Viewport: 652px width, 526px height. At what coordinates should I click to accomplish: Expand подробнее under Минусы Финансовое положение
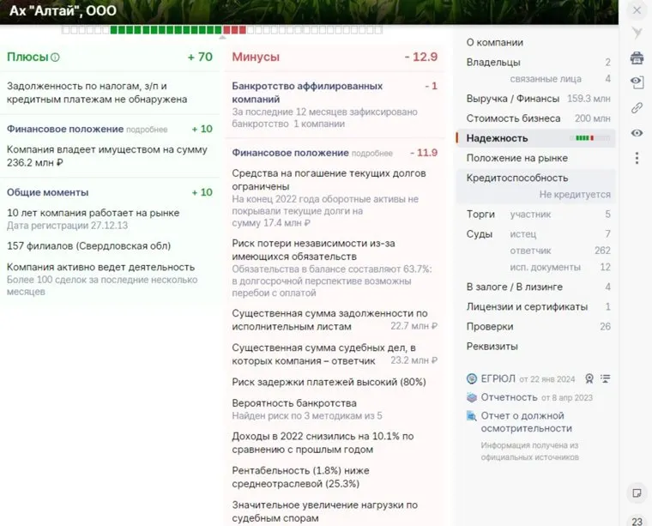tap(371, 154)
